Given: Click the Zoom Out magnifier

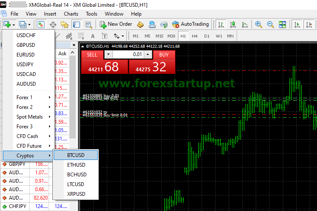Looking at the screenshot, I should (x=271, y=24).
